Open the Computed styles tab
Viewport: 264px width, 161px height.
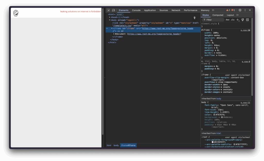[218, 15]
